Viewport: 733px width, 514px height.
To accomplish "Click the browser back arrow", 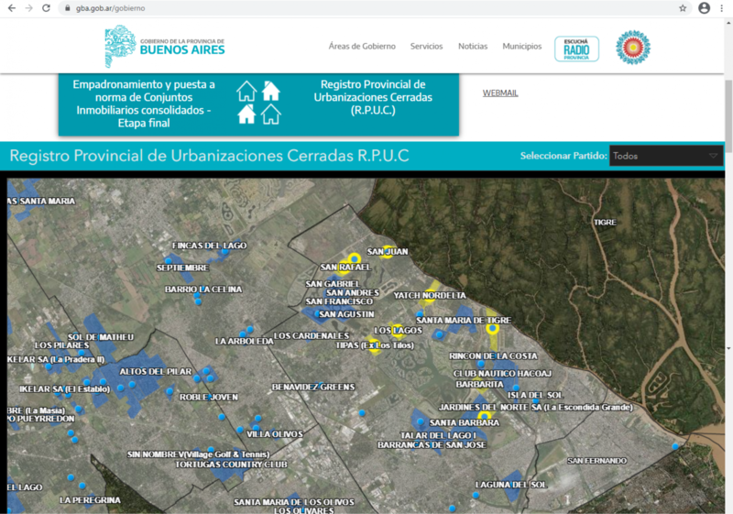I will [10, 8].
